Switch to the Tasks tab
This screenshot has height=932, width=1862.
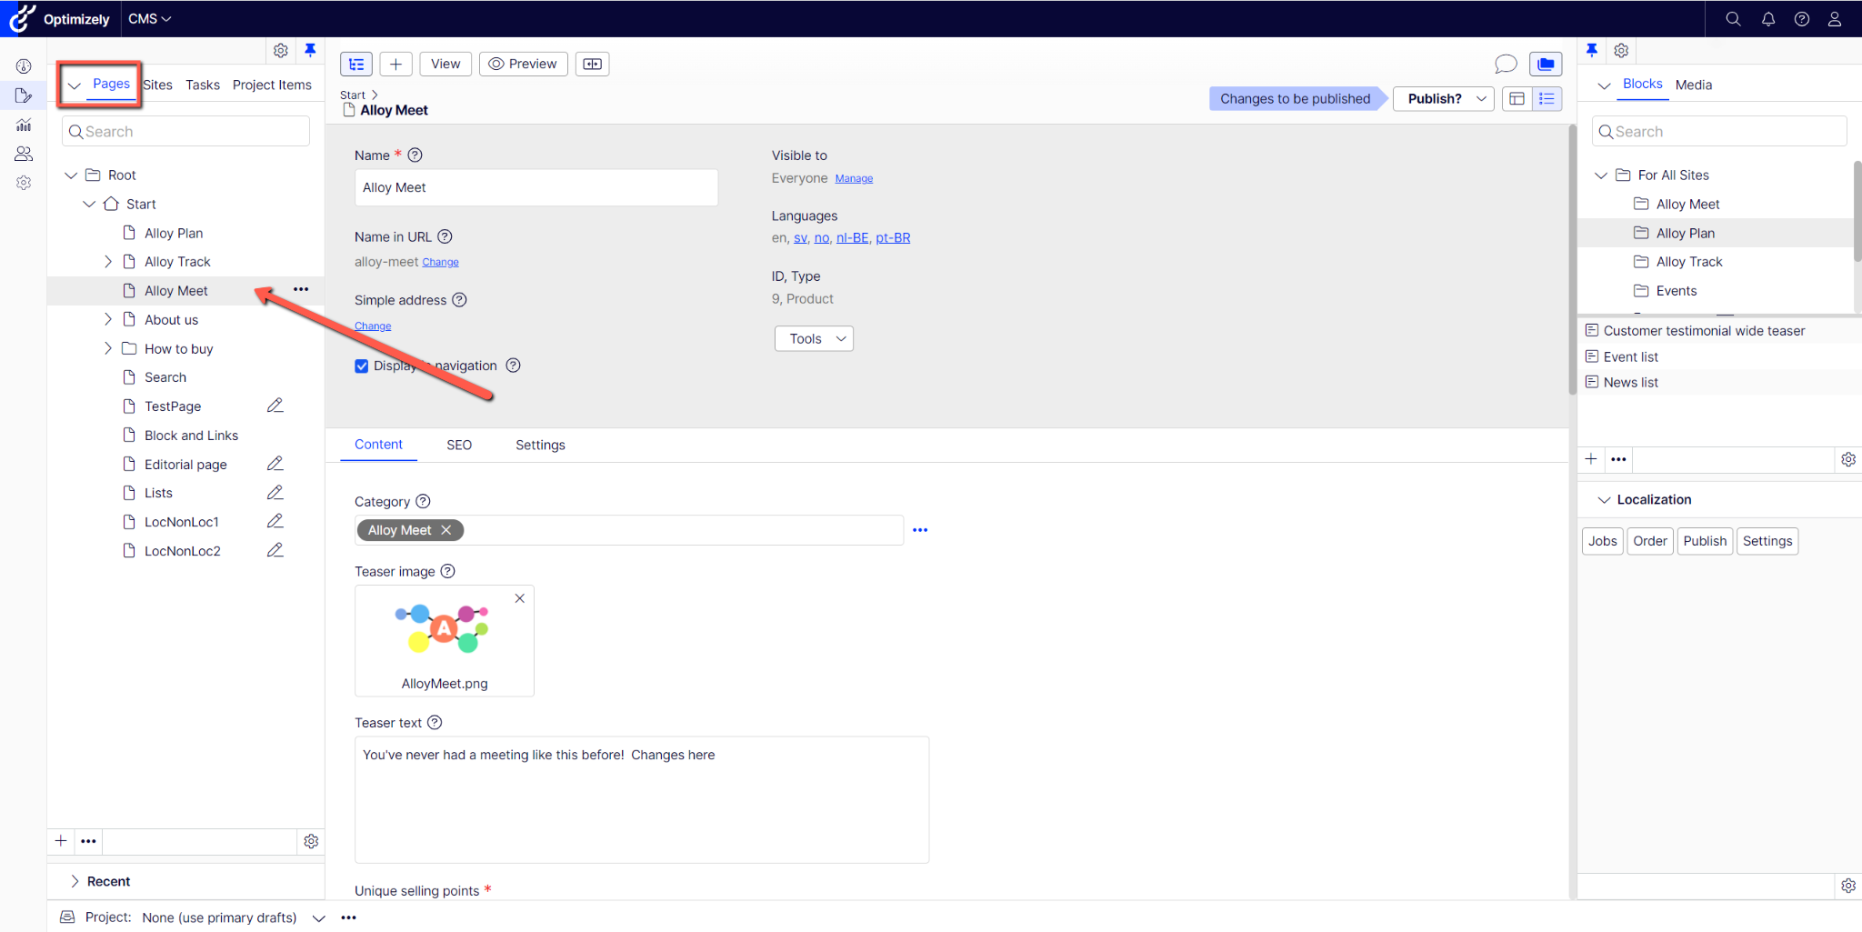click(203, 85)
